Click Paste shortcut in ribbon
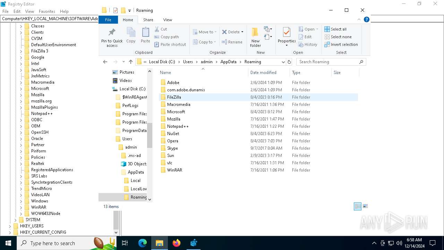This screenshot has height=250, width=444. click(x=170, y=44)
